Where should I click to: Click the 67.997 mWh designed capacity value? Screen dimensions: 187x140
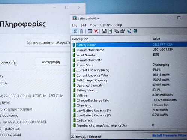161,85
